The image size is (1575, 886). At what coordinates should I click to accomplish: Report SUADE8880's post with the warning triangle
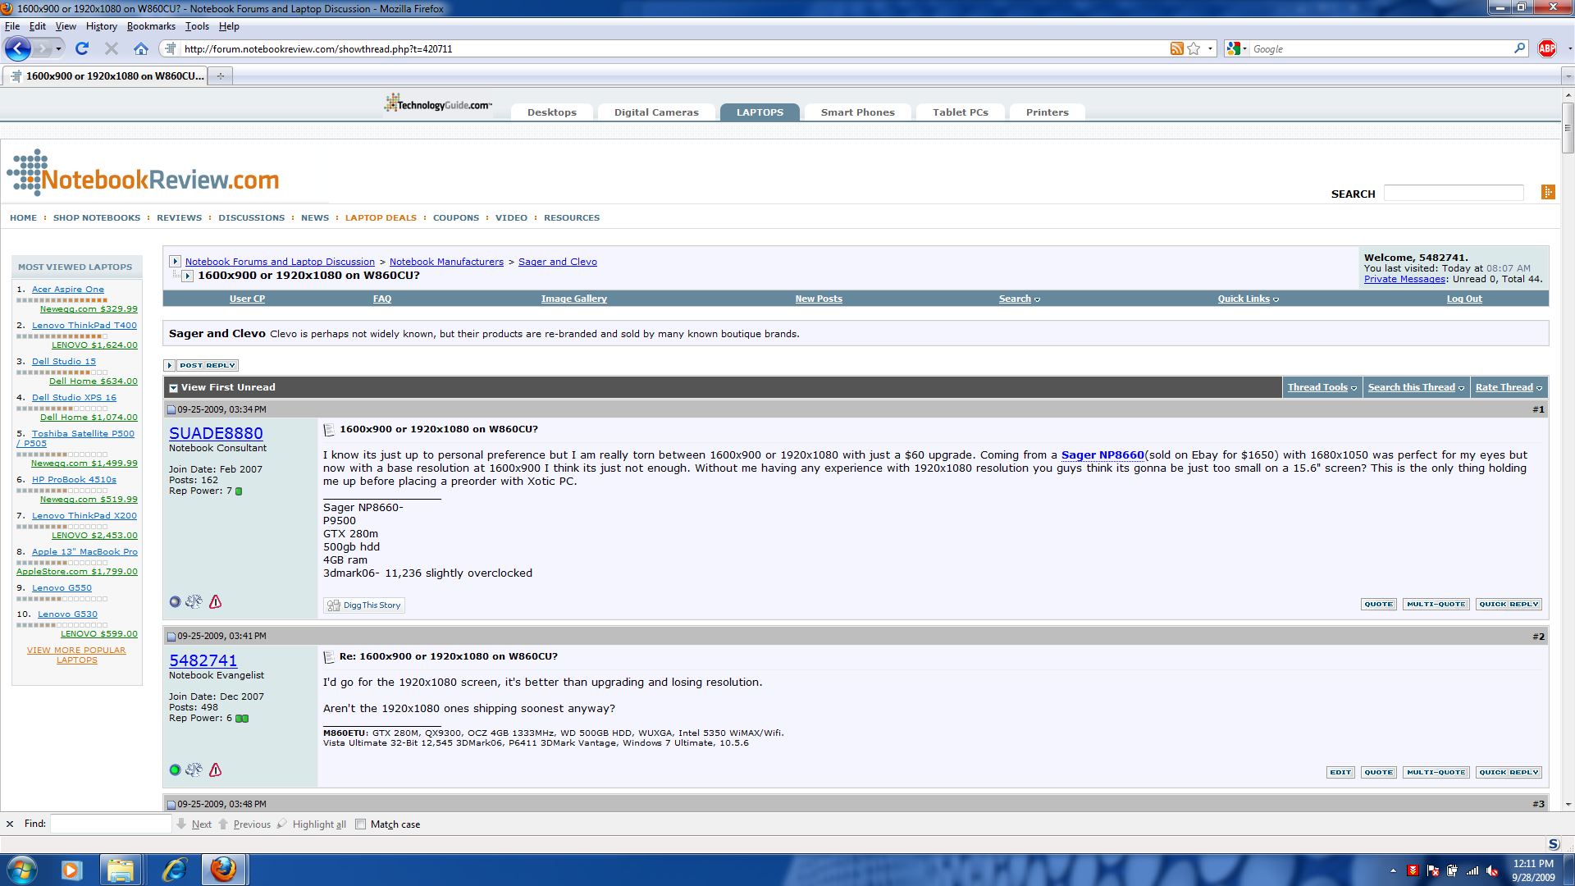pos(216,601)
